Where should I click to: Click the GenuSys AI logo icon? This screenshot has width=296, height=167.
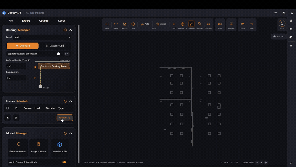click(4, 13)
